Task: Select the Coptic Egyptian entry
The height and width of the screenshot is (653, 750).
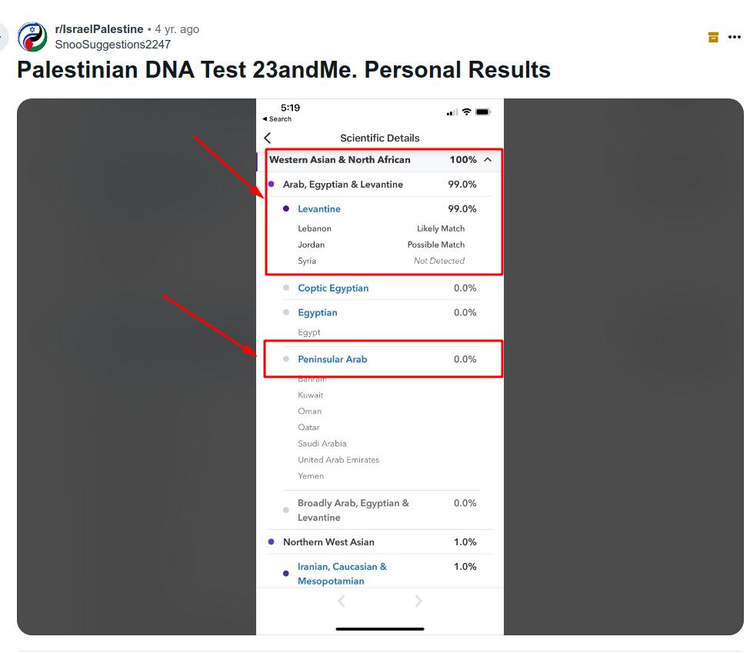Action: (333, 288)
